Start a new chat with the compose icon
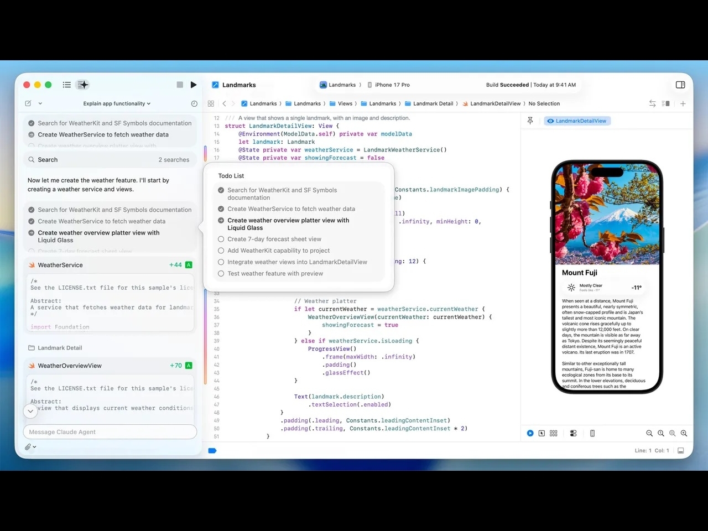The height and width of the screenshot is (531, 708). click(x=28, y=103)
